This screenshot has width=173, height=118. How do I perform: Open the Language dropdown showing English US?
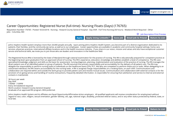click(161, 12)
